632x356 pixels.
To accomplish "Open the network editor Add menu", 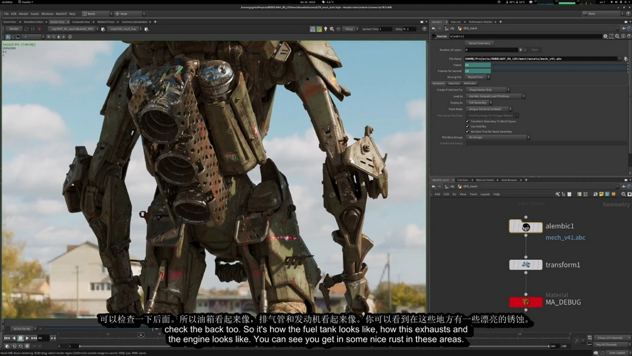I will click(x=437, y=194).
